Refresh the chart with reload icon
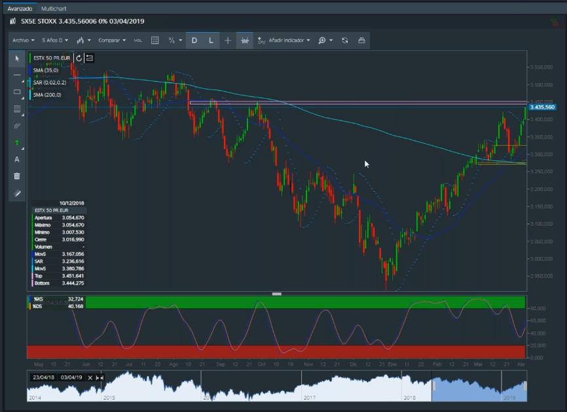 coord(345,41)
